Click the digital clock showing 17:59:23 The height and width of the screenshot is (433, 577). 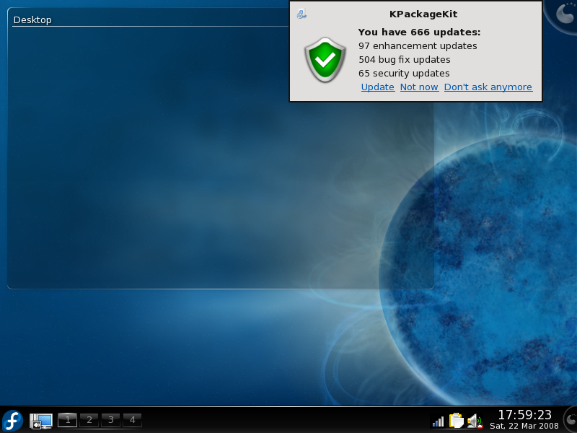click(x=524, y=414)
